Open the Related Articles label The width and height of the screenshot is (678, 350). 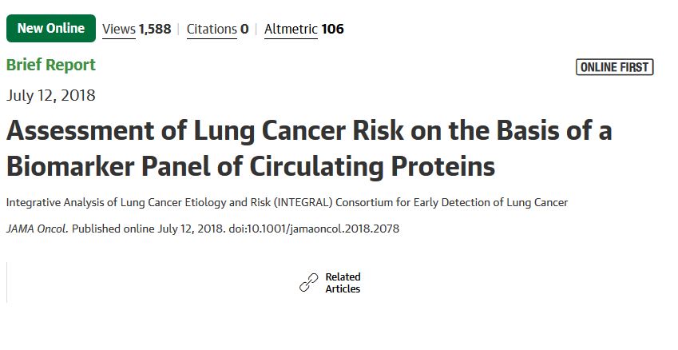click(343, 283)
